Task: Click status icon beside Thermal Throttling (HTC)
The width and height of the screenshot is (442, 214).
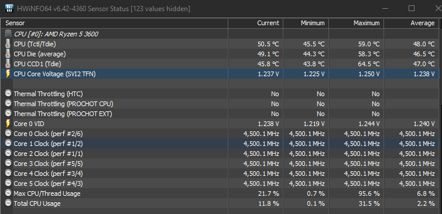Action: click(x=8, y=94)
